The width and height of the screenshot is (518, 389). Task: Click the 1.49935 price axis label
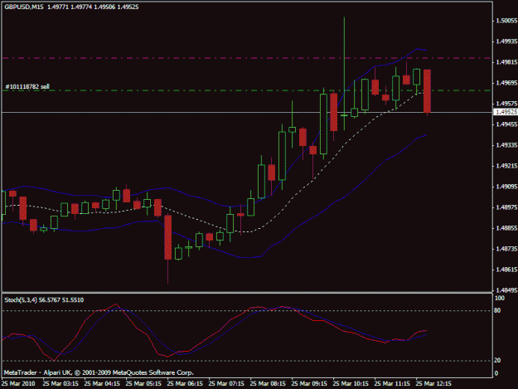506,41
